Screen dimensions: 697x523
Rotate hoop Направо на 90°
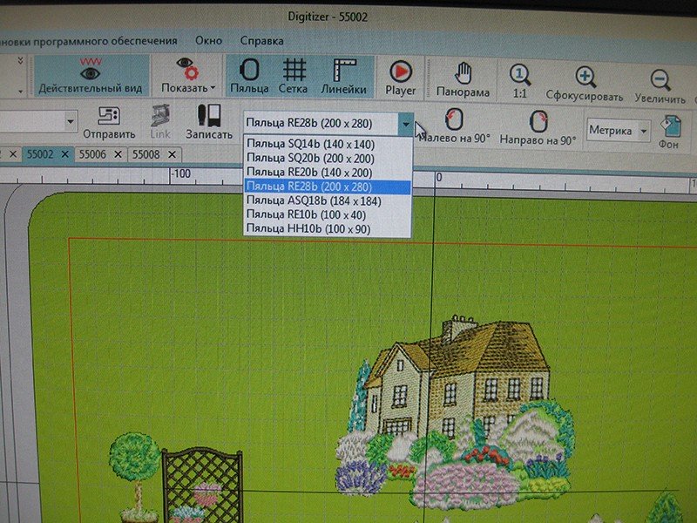(x=538, y=128)
